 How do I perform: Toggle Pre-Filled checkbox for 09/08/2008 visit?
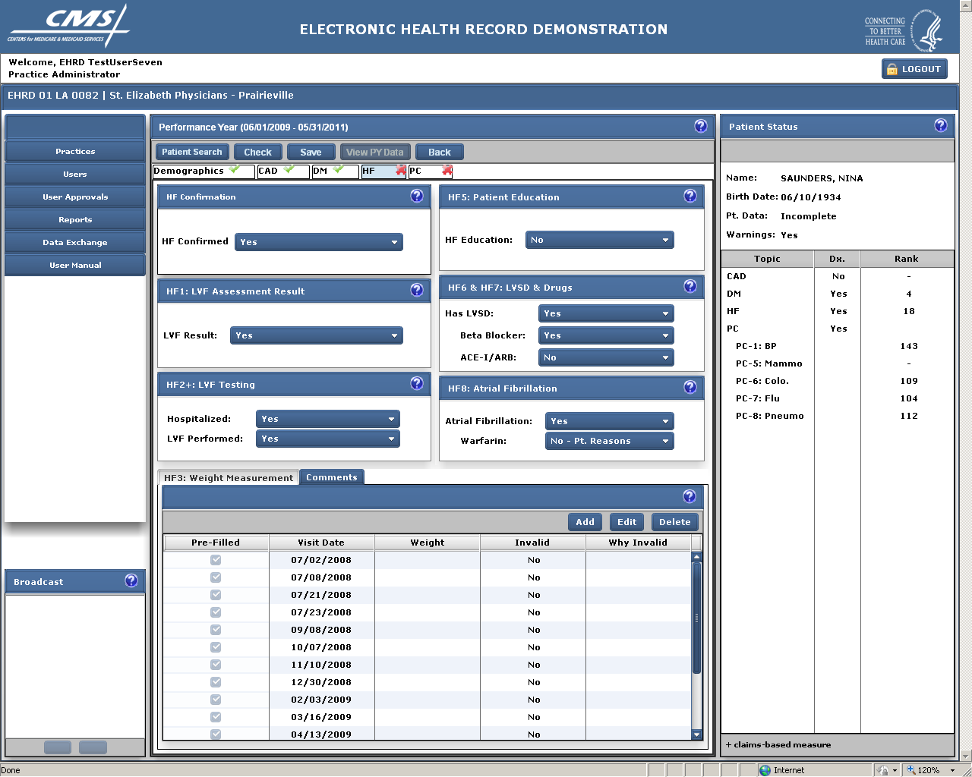[216, 630]
